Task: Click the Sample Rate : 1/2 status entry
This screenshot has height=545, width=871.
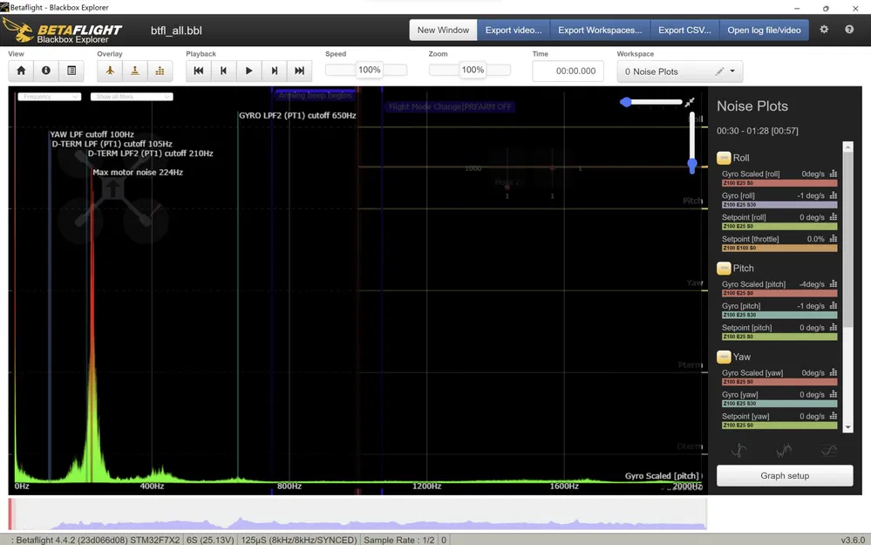Action: click(398, 540)
